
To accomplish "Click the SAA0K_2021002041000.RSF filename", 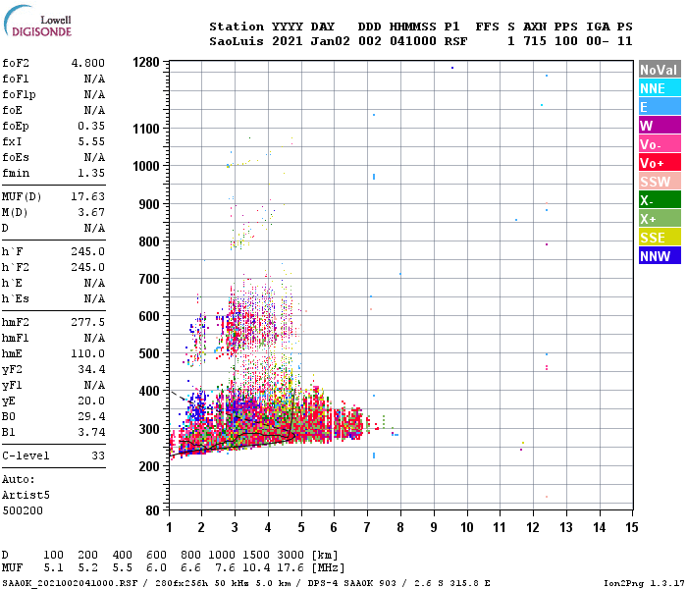I will pos(70,583).
